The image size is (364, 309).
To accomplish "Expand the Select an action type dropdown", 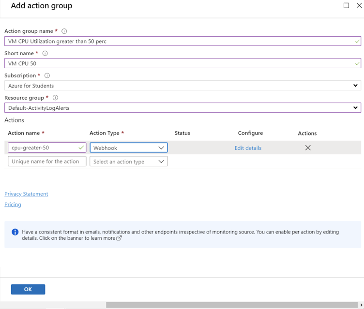I will pyautogui.click(x=129, y=162).
